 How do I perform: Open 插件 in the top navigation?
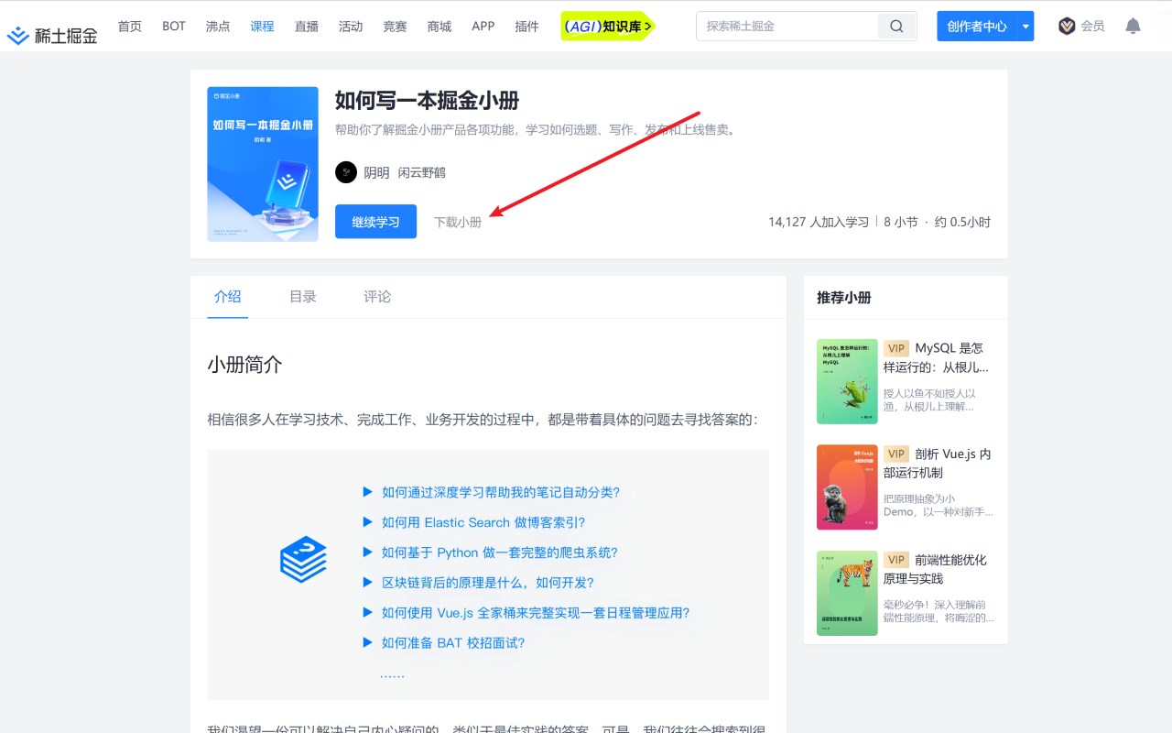coord(527,27)
